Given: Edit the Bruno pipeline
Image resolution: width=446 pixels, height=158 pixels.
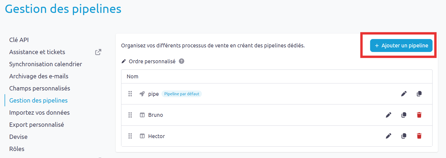Looking at the screenshot, I should coord(388,115).
